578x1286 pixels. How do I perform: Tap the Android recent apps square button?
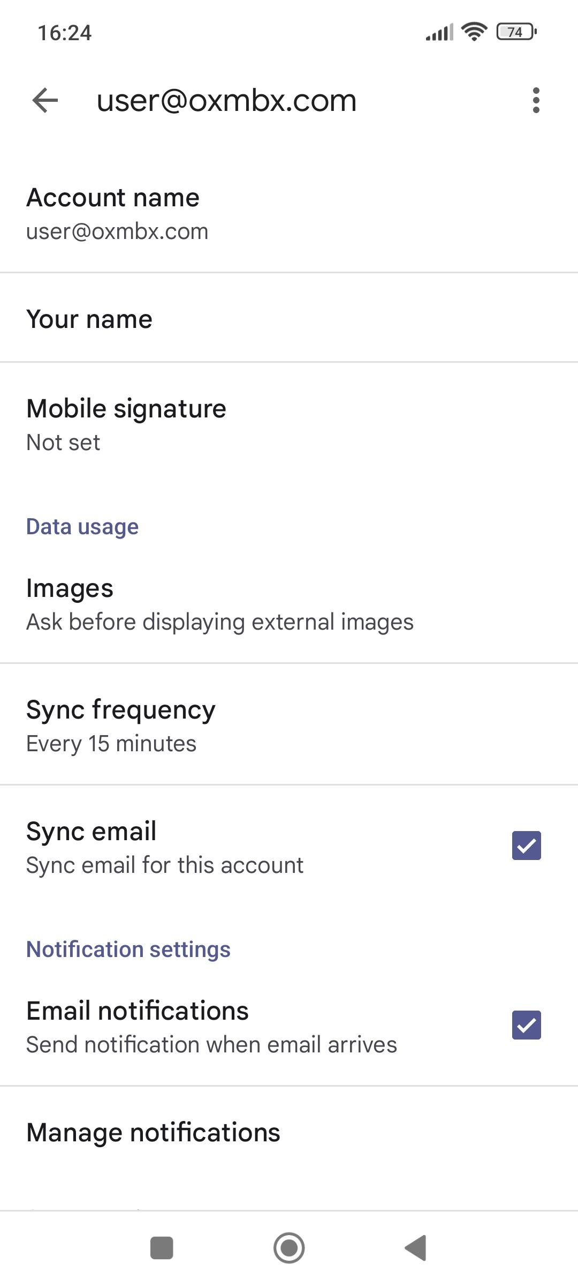click(162, 1248)
